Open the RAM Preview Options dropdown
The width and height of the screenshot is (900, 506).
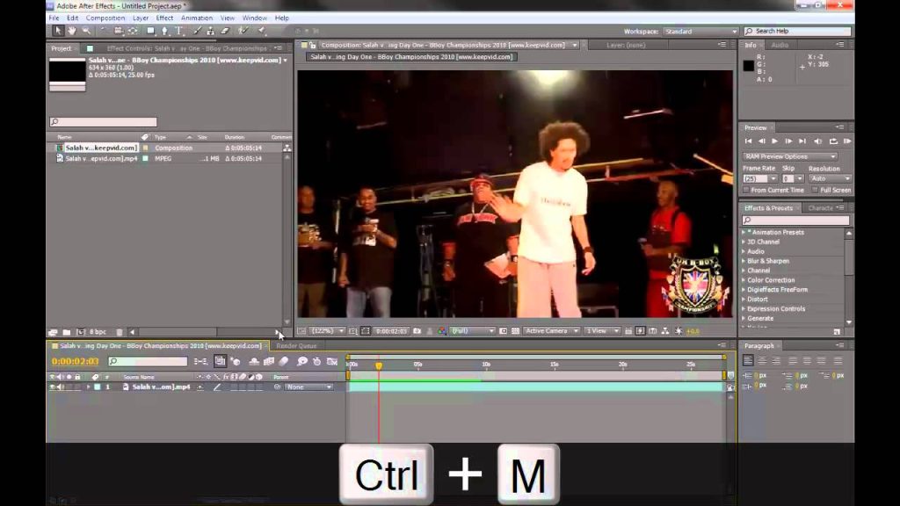[x=790, y=156]
